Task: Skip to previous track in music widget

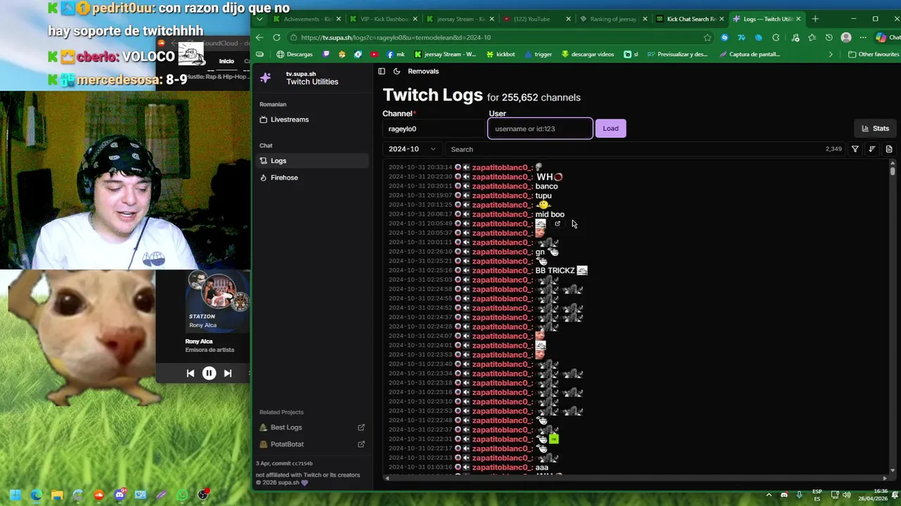Action: coord(190,373)
